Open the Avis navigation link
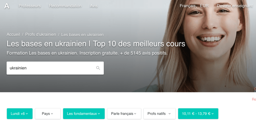This screenshot has width=256, height=126. click(94, 6)
